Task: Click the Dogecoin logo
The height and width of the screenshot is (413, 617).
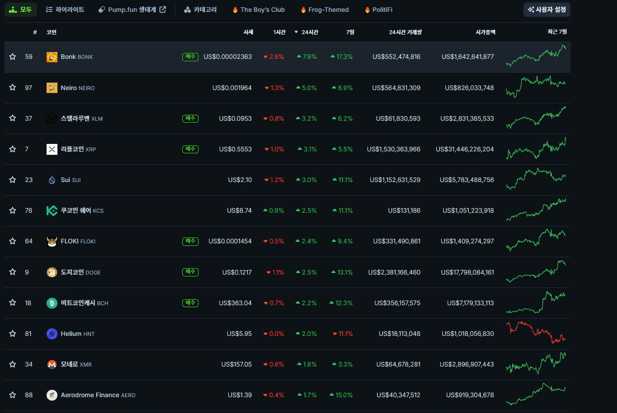Action: [x=52, y=272]
